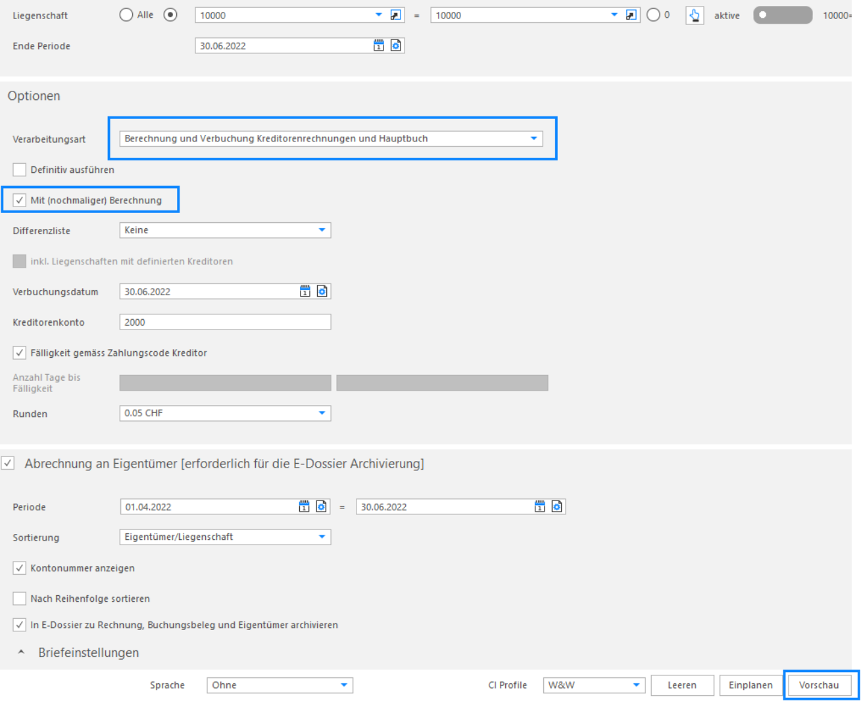
Task: Uncheck Mit (nochmaliger) Berechnung
Action: pyautogui.click(x=20, y=200)
